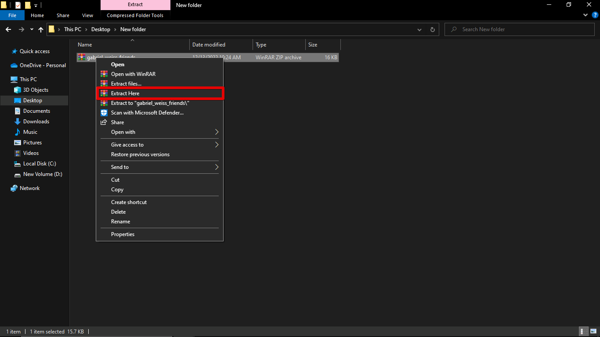Click Properties in context menu
This screenshot has height=337, width=600.
point(123,234)
